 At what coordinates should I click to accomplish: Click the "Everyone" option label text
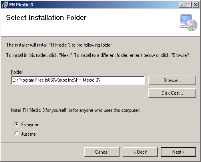click(x=30, y=125)
